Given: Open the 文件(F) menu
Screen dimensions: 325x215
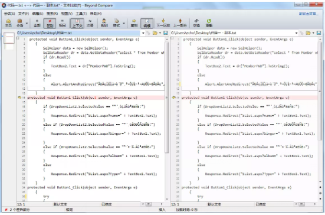Looking at the screenshot, I should point(24,14).
